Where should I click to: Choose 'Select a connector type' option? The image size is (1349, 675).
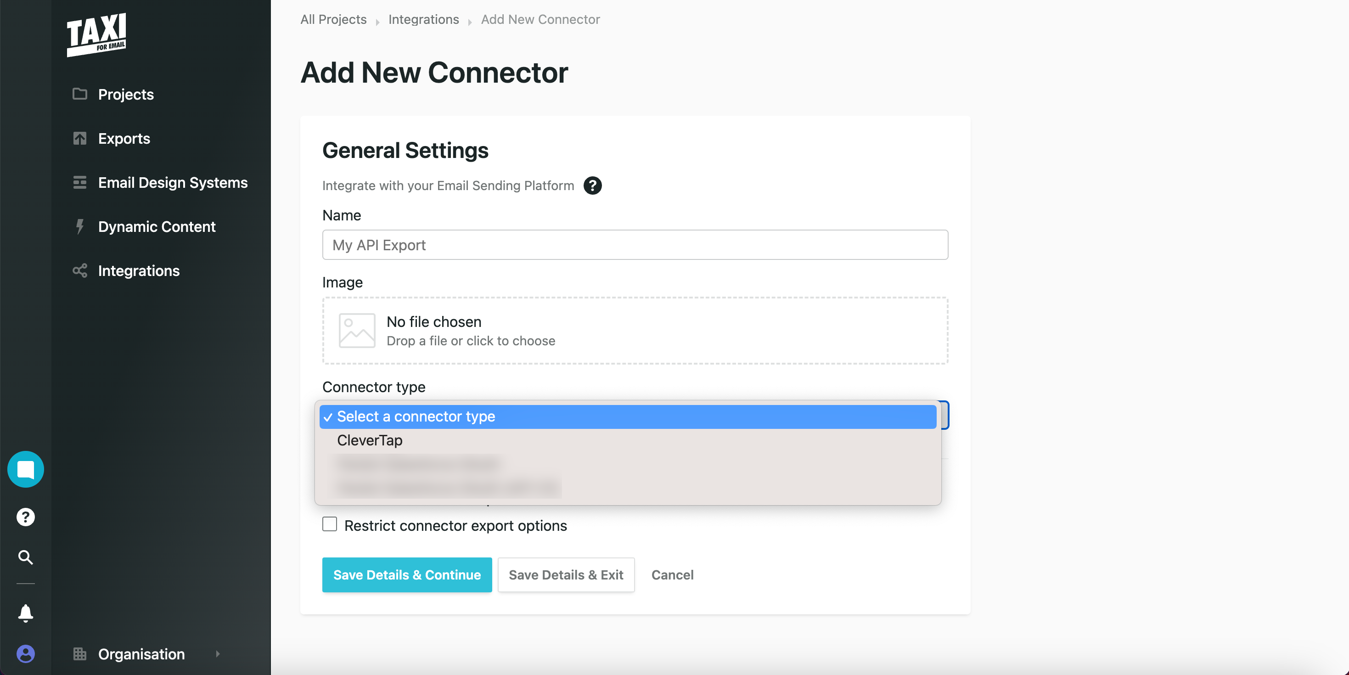pyautogui.click(x=627, y=416)
